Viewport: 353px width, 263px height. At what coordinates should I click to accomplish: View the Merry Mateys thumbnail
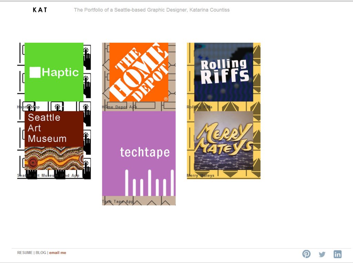point(223,140)
